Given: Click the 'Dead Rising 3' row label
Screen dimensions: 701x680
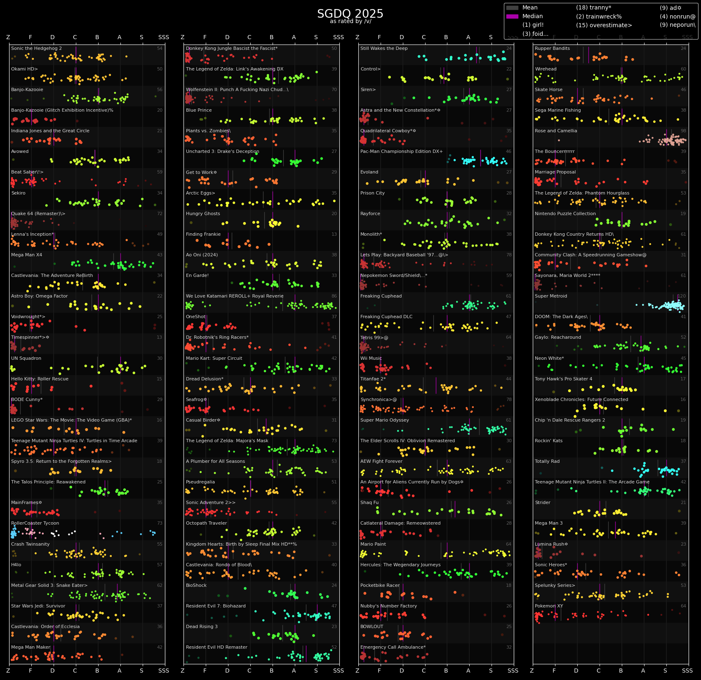Looking at the screenshot, I should [202, 627].
